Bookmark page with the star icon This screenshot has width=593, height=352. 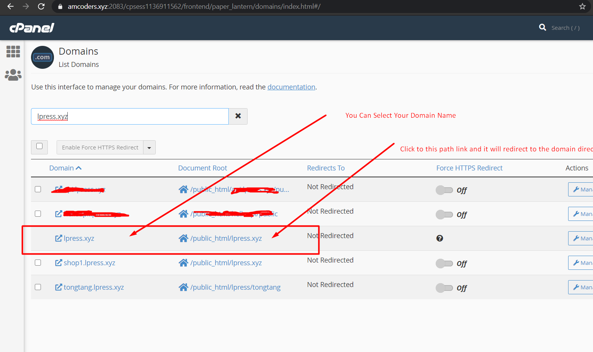click(x=582, y=6)
